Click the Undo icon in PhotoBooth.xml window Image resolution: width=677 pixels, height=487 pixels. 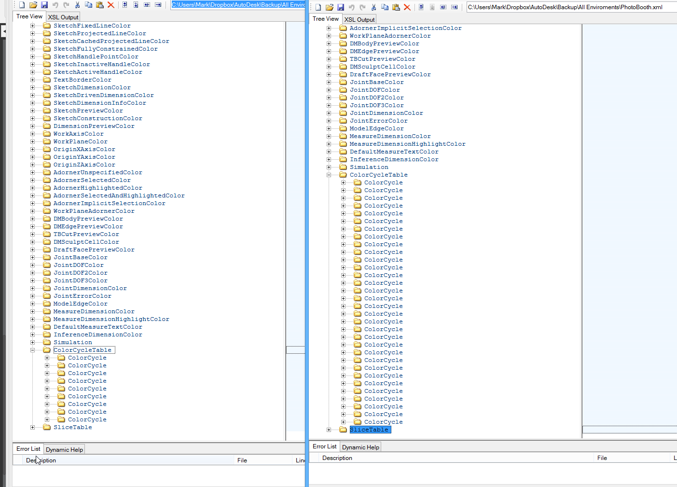click(352, 7)
